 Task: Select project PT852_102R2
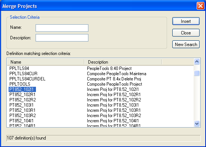pyautogui.click(x=22, y=100)
